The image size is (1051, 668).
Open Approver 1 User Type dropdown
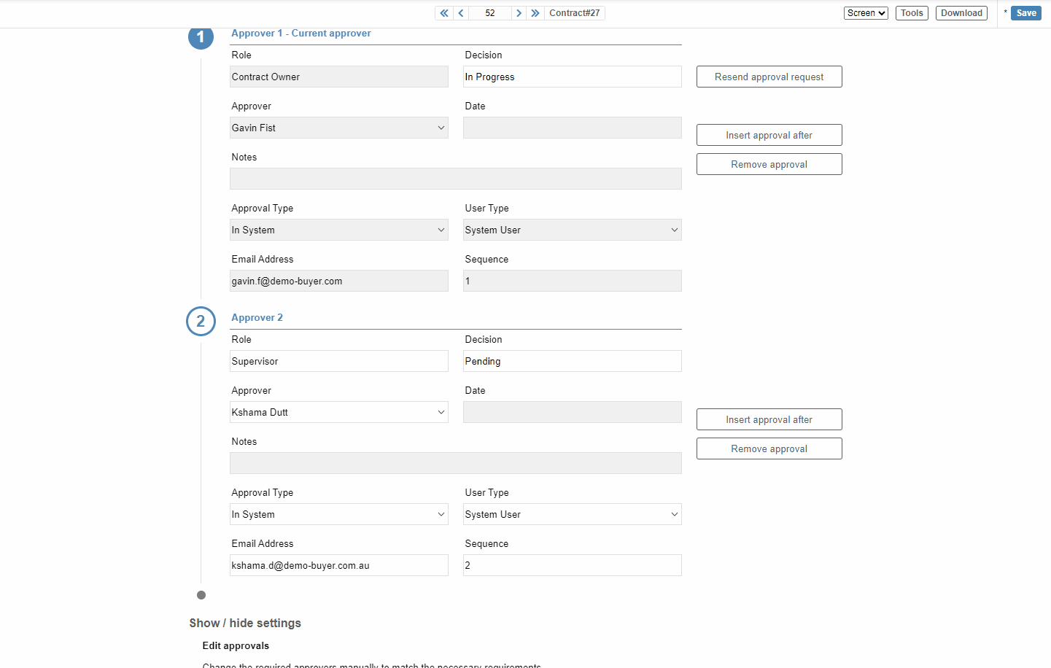tap(573, 230)
